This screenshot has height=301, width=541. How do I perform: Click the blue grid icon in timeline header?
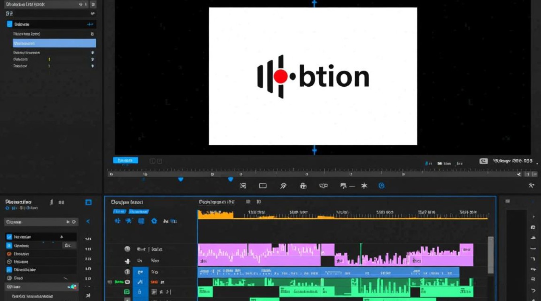141,221
